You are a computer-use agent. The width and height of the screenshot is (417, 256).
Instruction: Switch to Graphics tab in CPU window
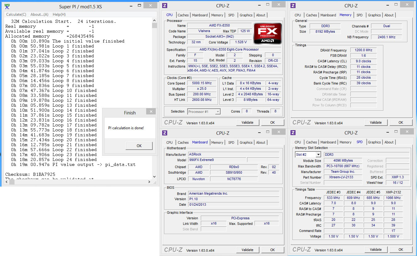pos(246,15)
